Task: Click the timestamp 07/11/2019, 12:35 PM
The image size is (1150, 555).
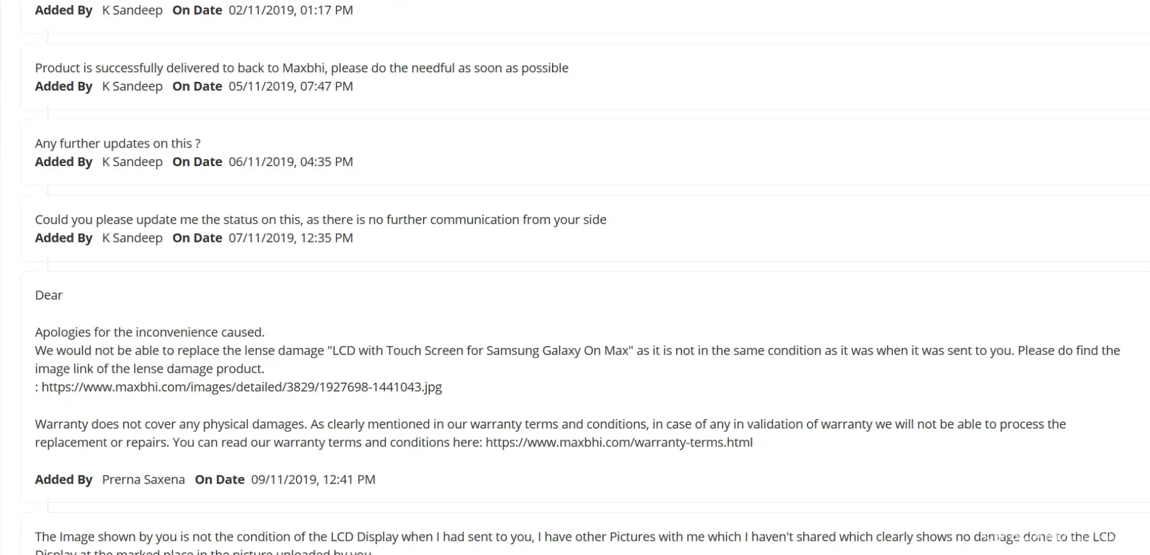Action: click(x=290, y=238)
